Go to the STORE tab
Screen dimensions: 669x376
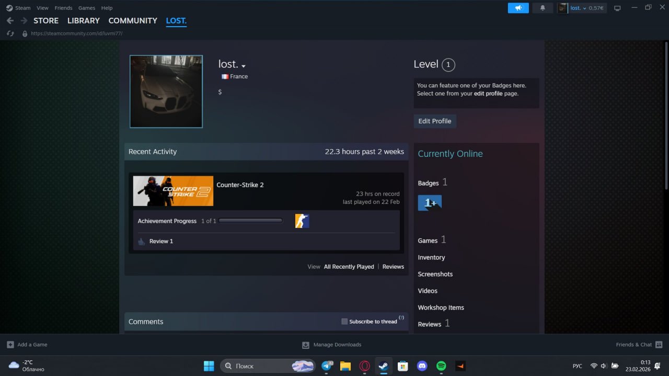pos(46,20)
